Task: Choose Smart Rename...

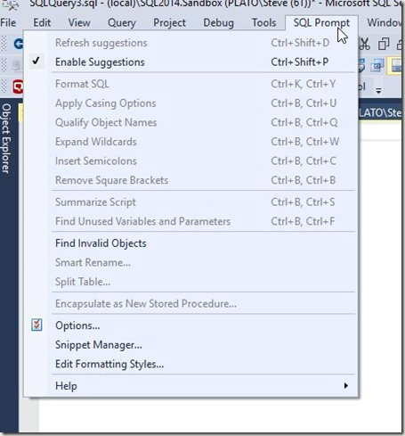Action: click(190, 262)
